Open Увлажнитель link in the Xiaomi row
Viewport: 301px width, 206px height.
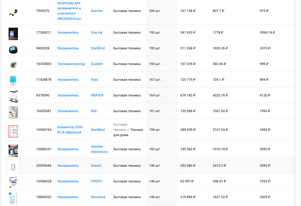click(68, 166)
